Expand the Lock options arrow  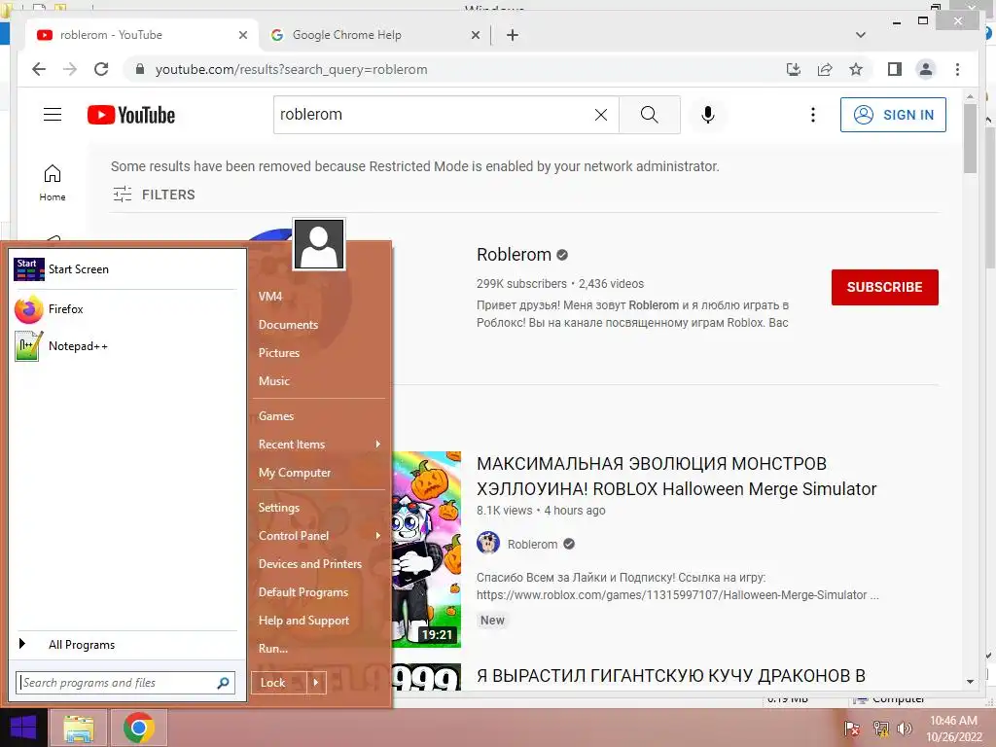coord(316,683)
